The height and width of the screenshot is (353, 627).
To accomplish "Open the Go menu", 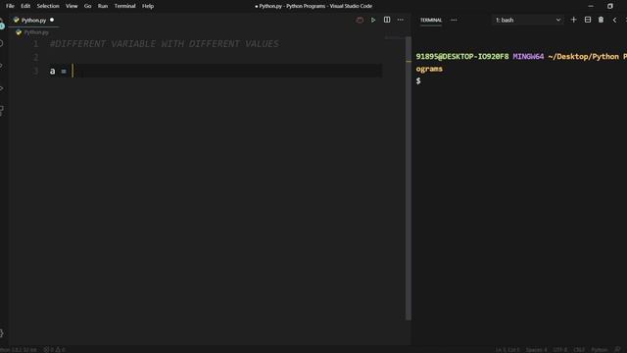I will point(87,6).
